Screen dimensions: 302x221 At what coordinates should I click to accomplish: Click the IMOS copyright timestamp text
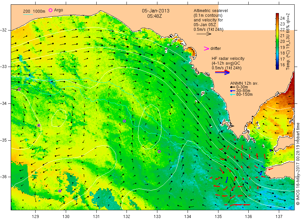coord(298,164)
